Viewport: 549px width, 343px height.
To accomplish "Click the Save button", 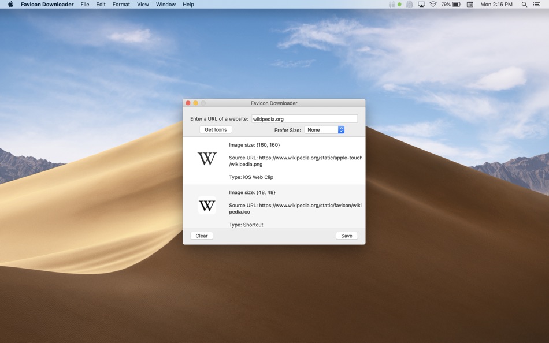I will point(347,236).
